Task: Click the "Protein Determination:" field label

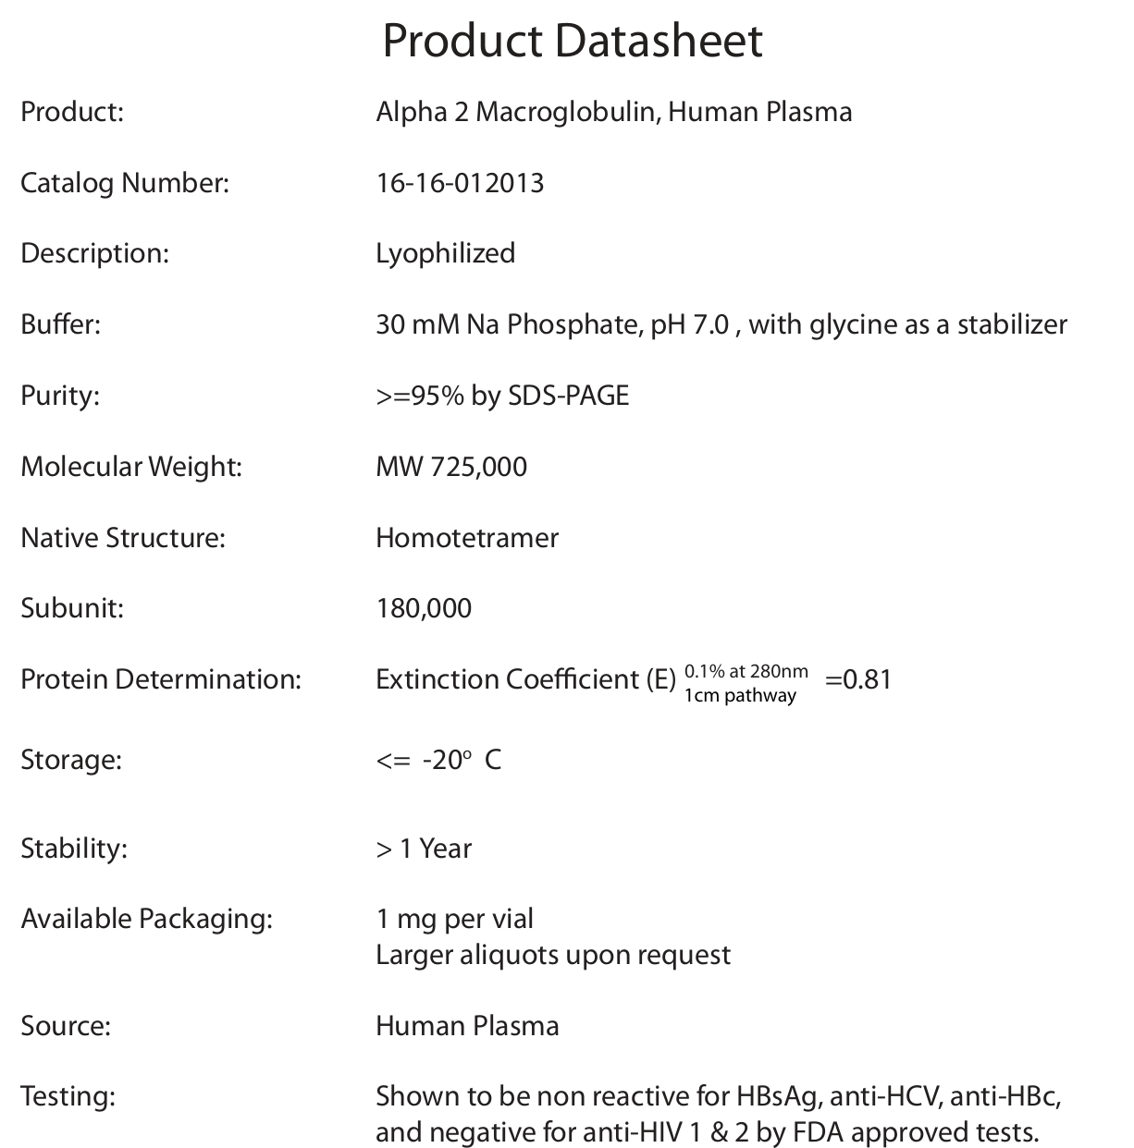Action: [161, 679]
